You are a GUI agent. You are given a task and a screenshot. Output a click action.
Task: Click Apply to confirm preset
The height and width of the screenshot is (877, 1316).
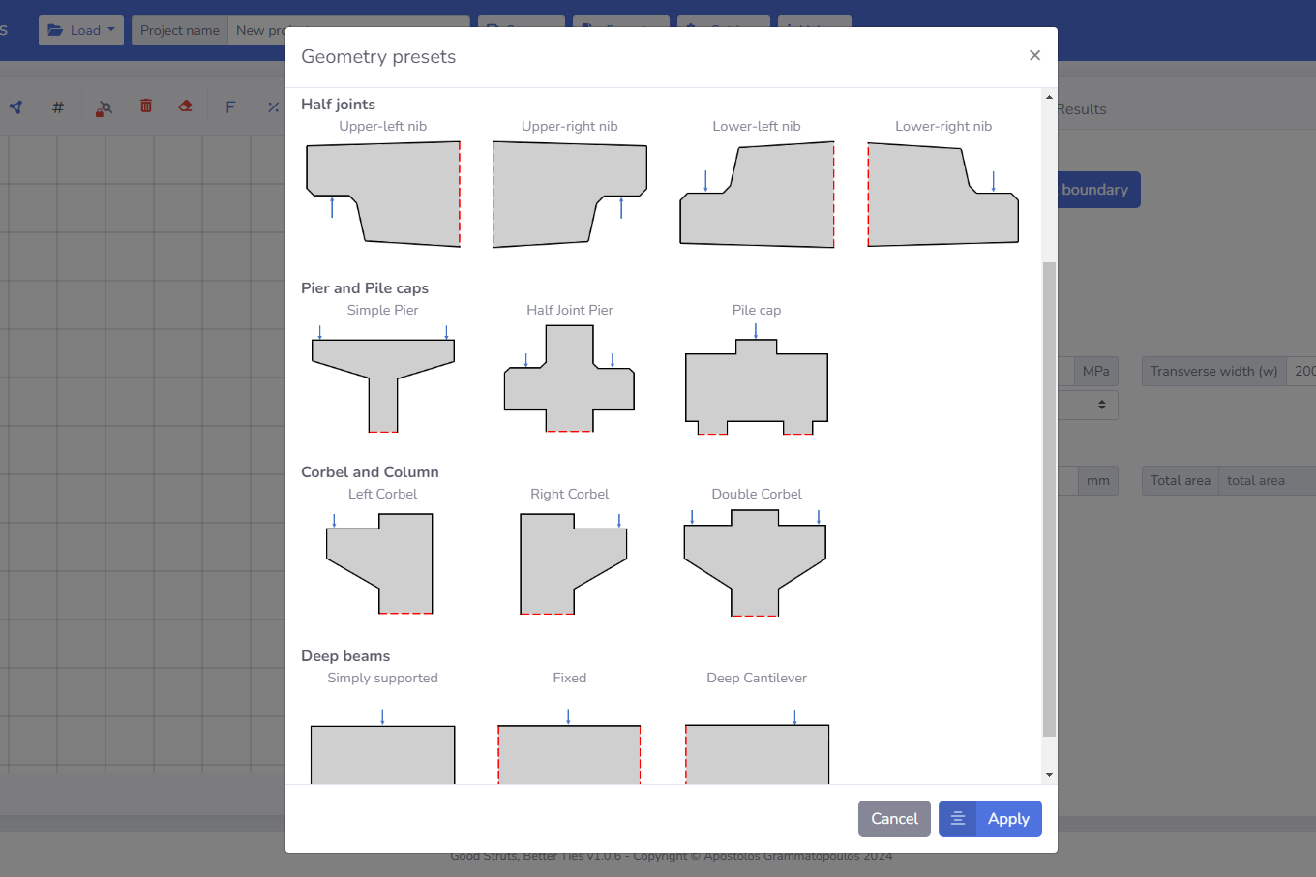click(1008, 819)
